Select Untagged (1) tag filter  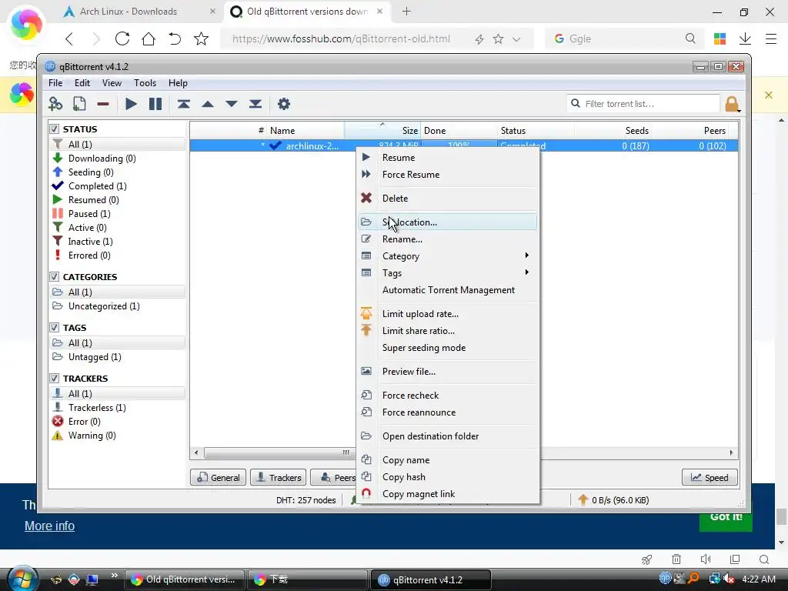(94, 357)
